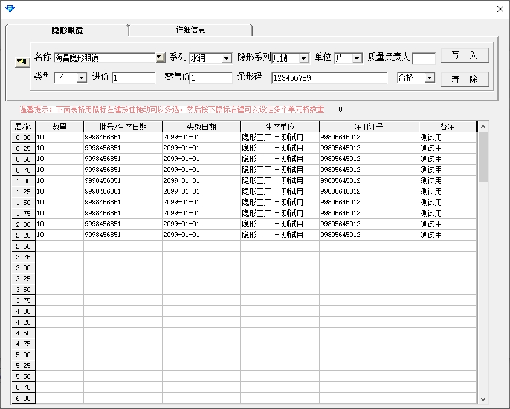Switch to the 详细信息 tab
The image size is (510, 409).
pos(190,30)
